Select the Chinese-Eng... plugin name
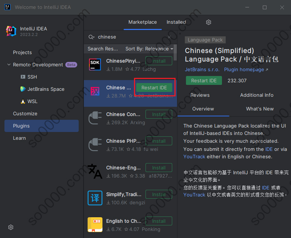This screenshot has width=291, height=238. 123,168
